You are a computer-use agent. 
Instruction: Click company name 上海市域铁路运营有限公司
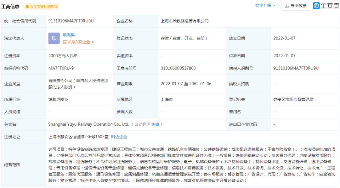coord(184,21)
